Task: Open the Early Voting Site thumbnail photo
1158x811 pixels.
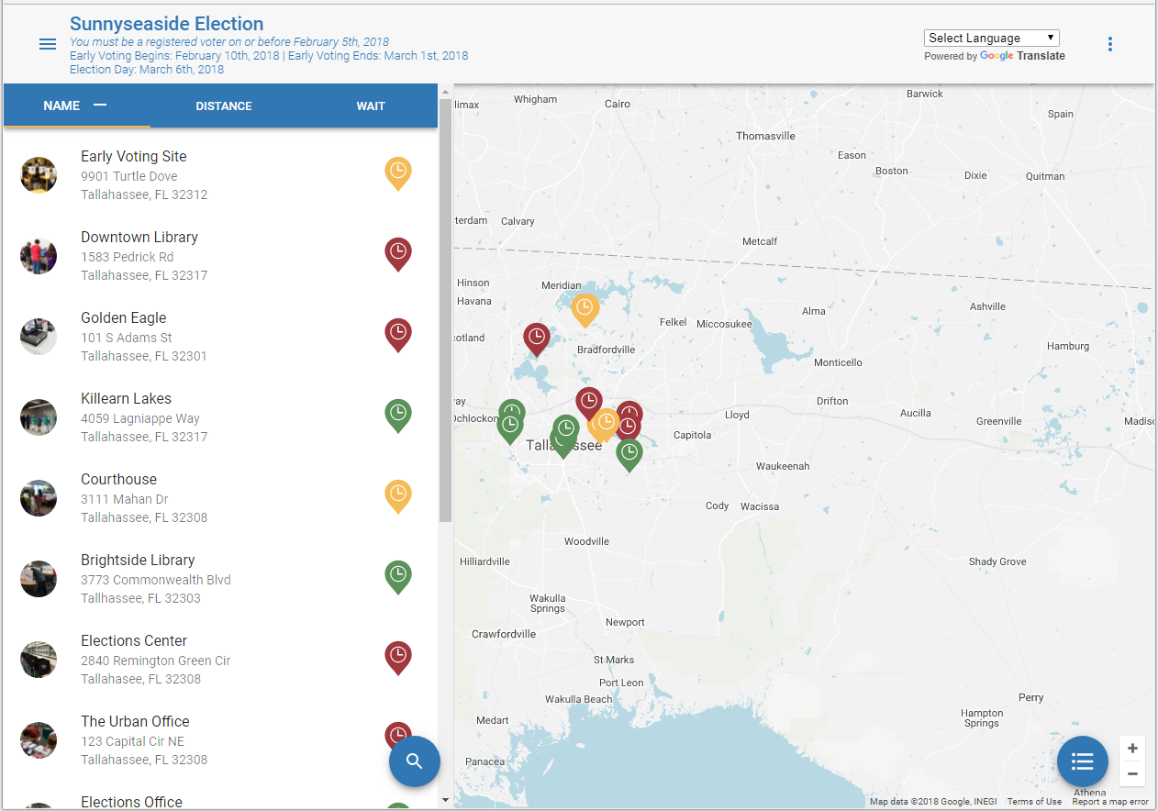Action: (39, 175)
